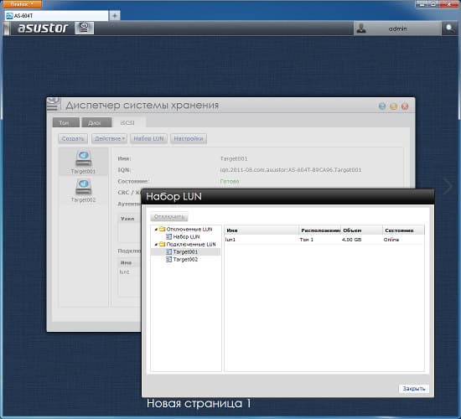Select Target001 in the LUN tree
461x419 pixels.
tap(185, 251)
